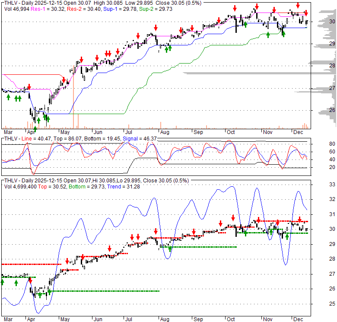
Task: Click the 33 price level on the bottom chart axis
Action: [320, 185]
